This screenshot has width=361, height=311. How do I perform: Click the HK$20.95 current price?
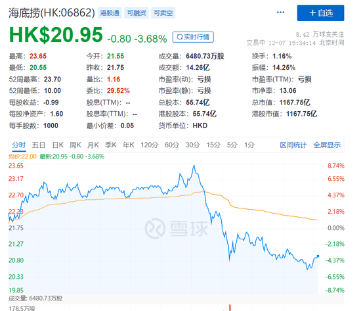[56, 35]
